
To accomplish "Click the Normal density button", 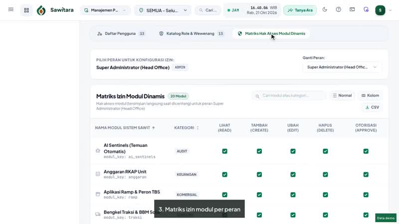I will point(342,96).
